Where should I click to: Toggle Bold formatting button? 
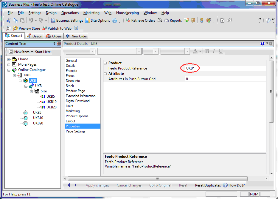(207, 51)
